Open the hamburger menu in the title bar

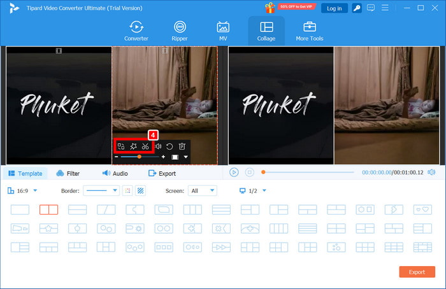385,8
